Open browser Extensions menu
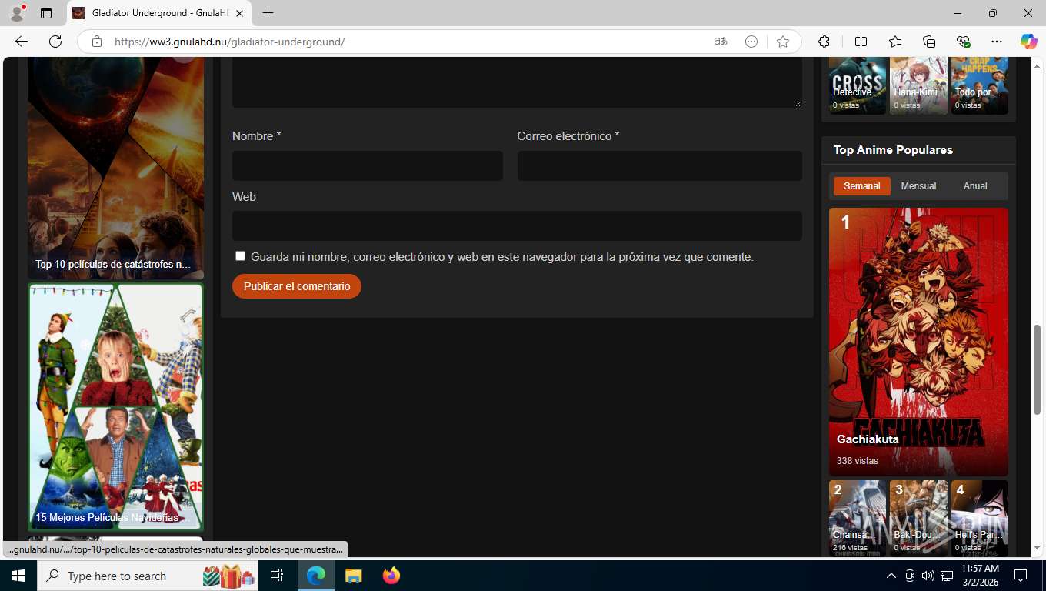This screenshot has height=591, width=1046. (824, 42)
